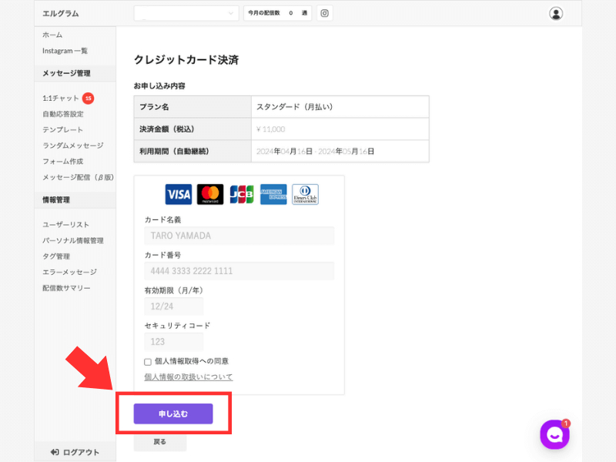Go to ユーザーリスト in sidebar

tap(65, 225)
